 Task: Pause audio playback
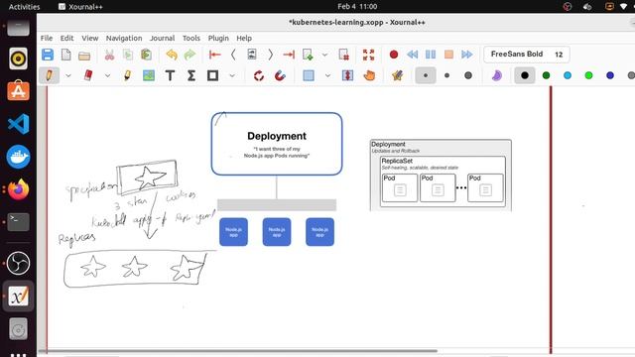pos(431,55)
